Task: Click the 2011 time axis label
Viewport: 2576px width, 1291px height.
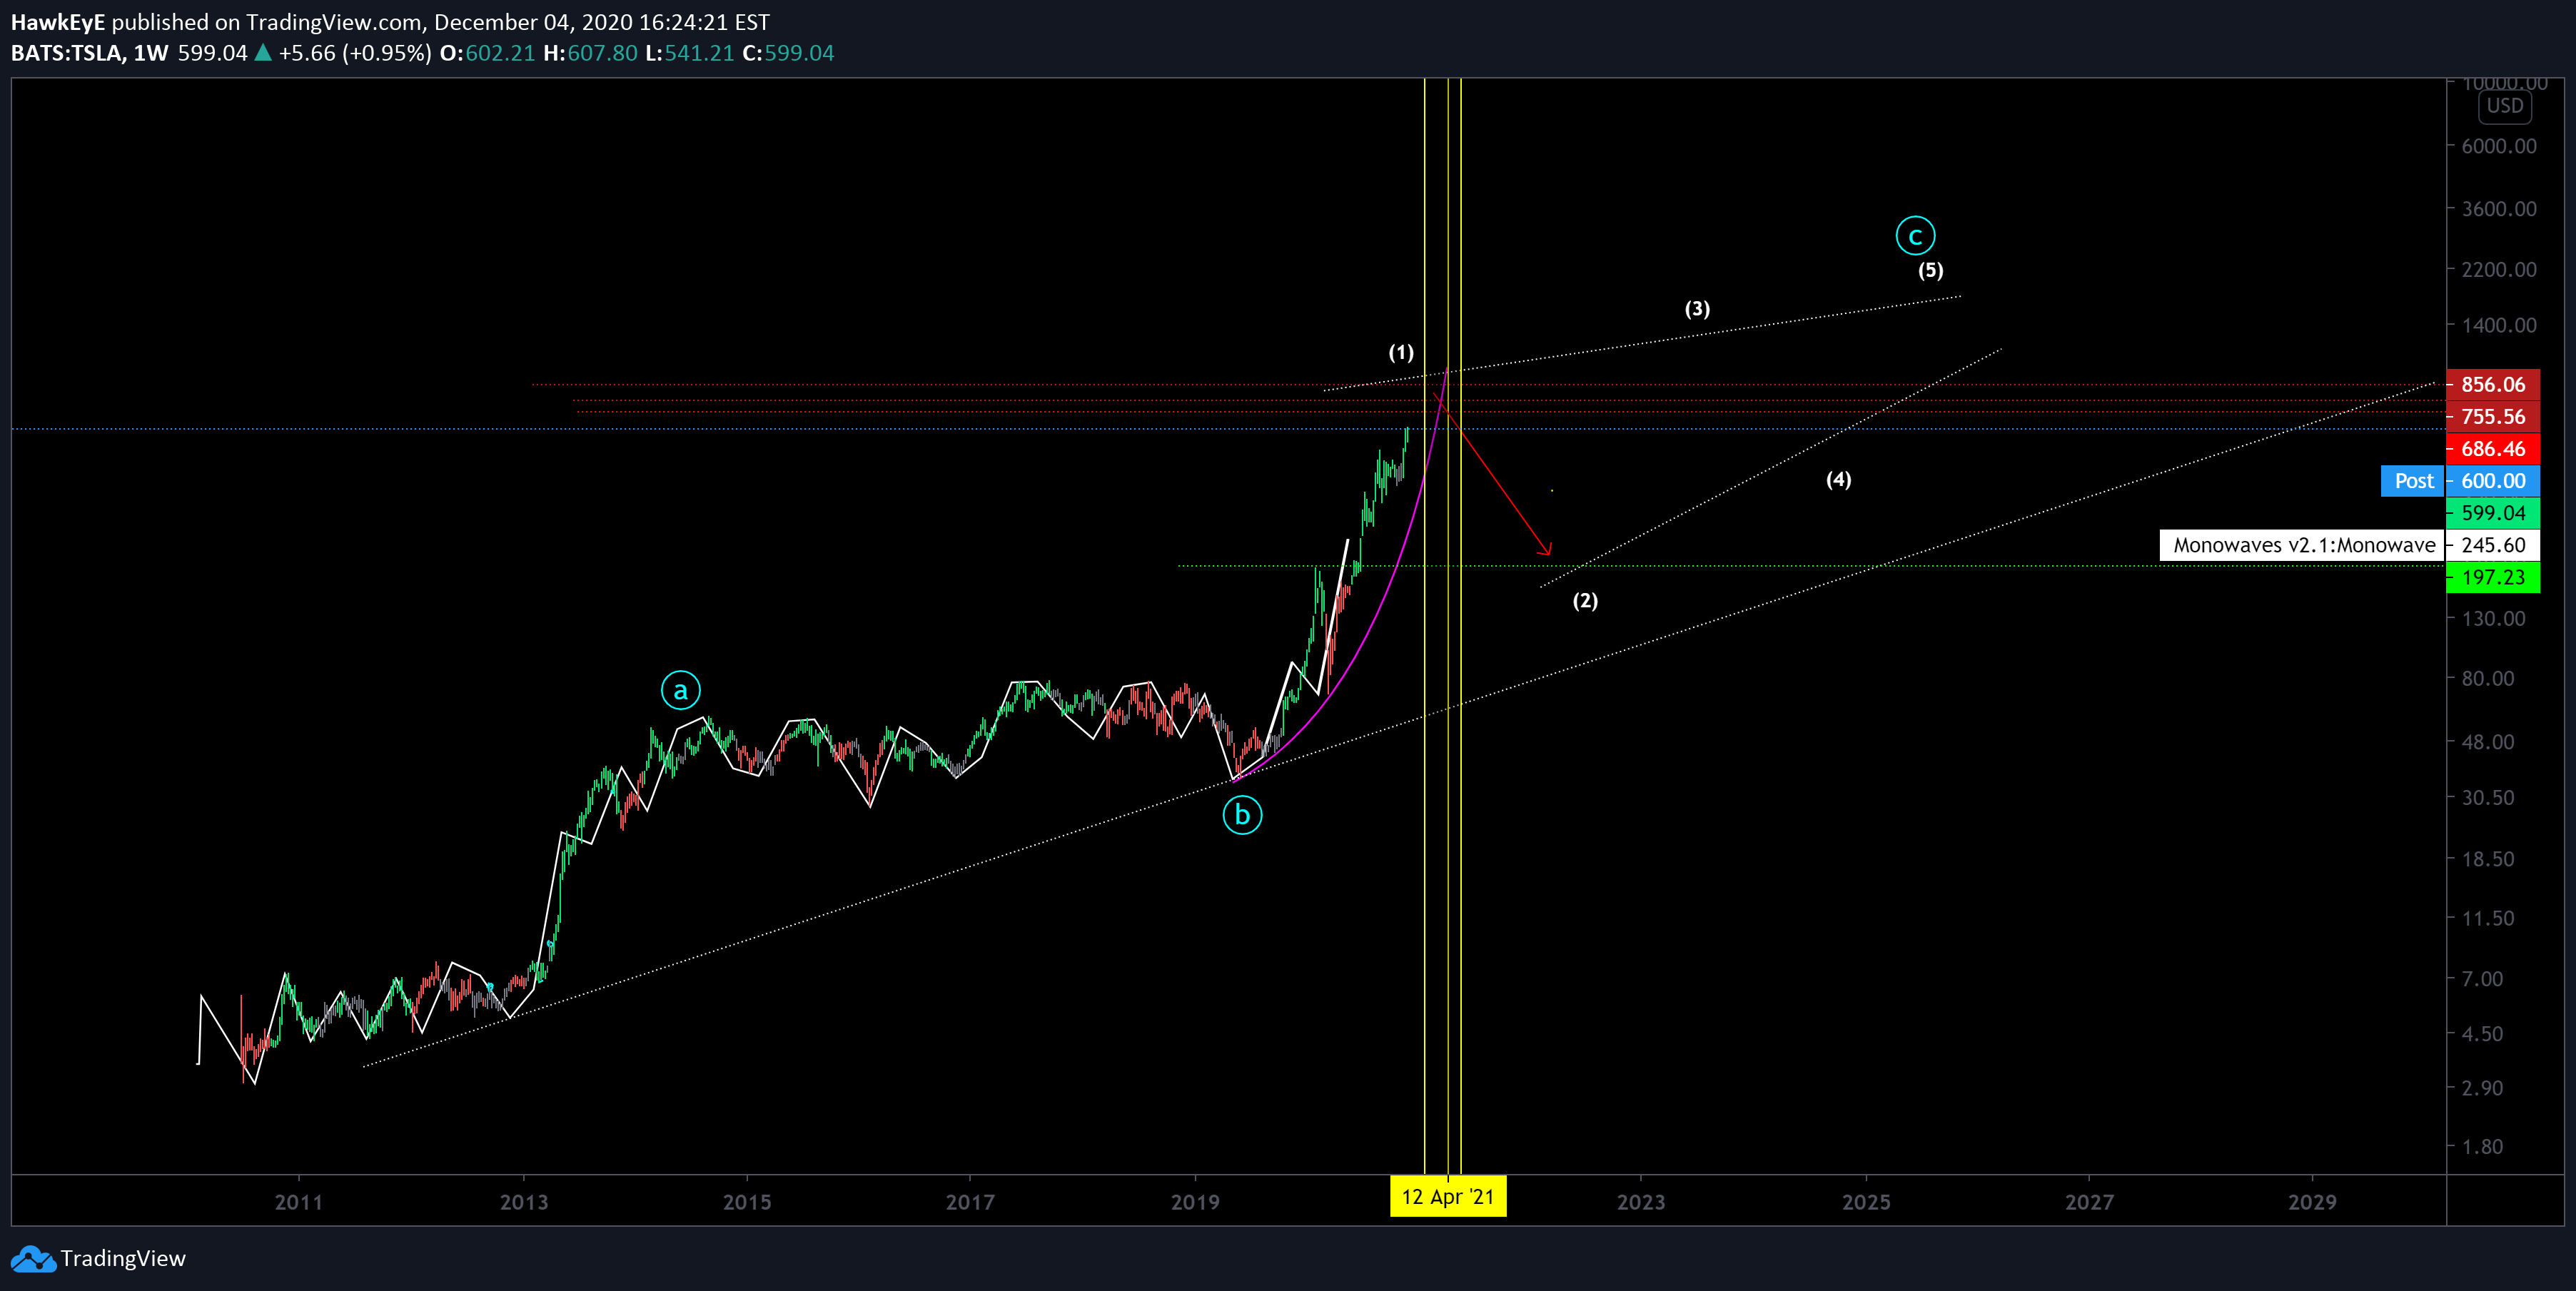Action: click(299, 1202)
